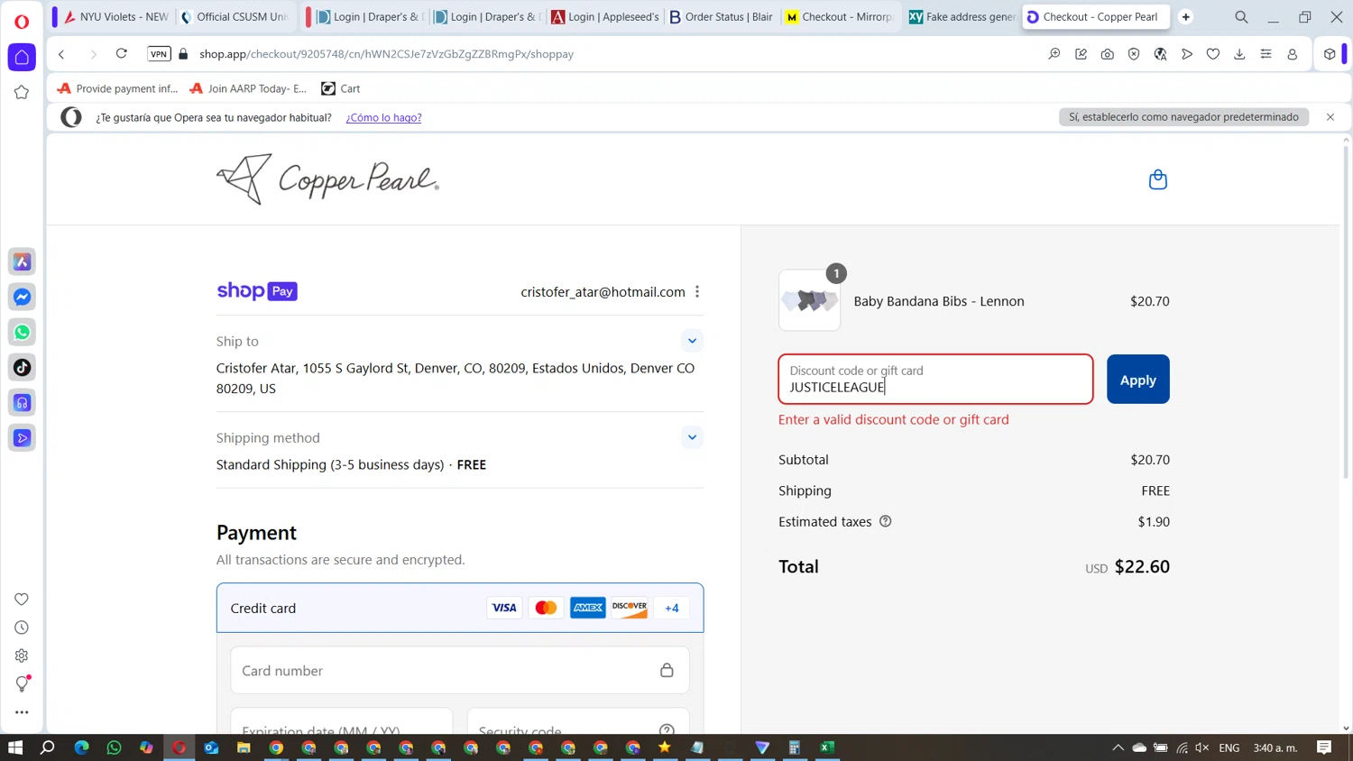Open Windows taskbar search

click(48, 747)
